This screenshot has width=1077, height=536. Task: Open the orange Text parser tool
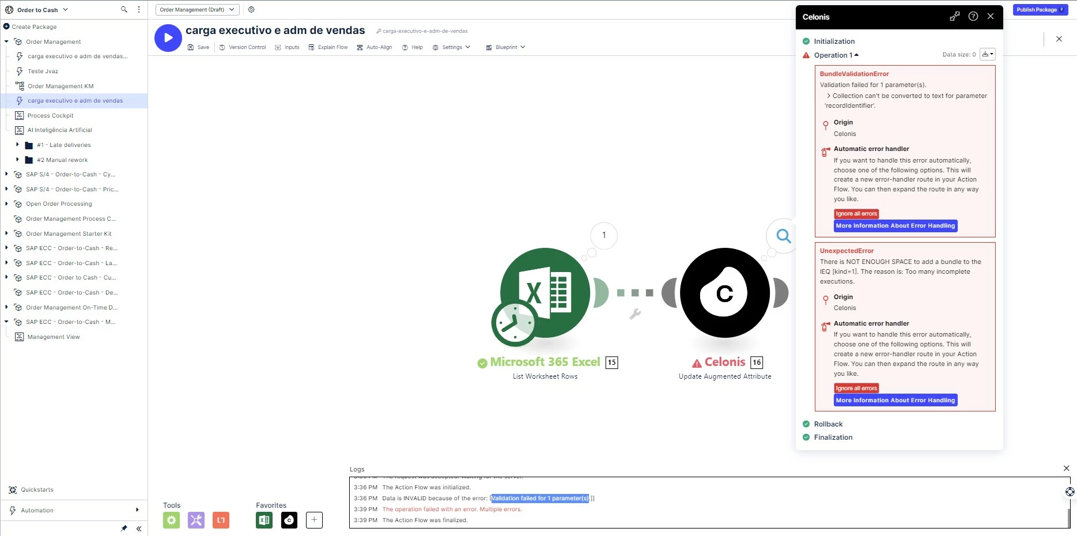pyautogui.click(x=221, y=520)
